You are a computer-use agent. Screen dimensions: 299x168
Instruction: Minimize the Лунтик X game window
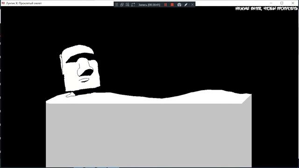click(271, 3)
